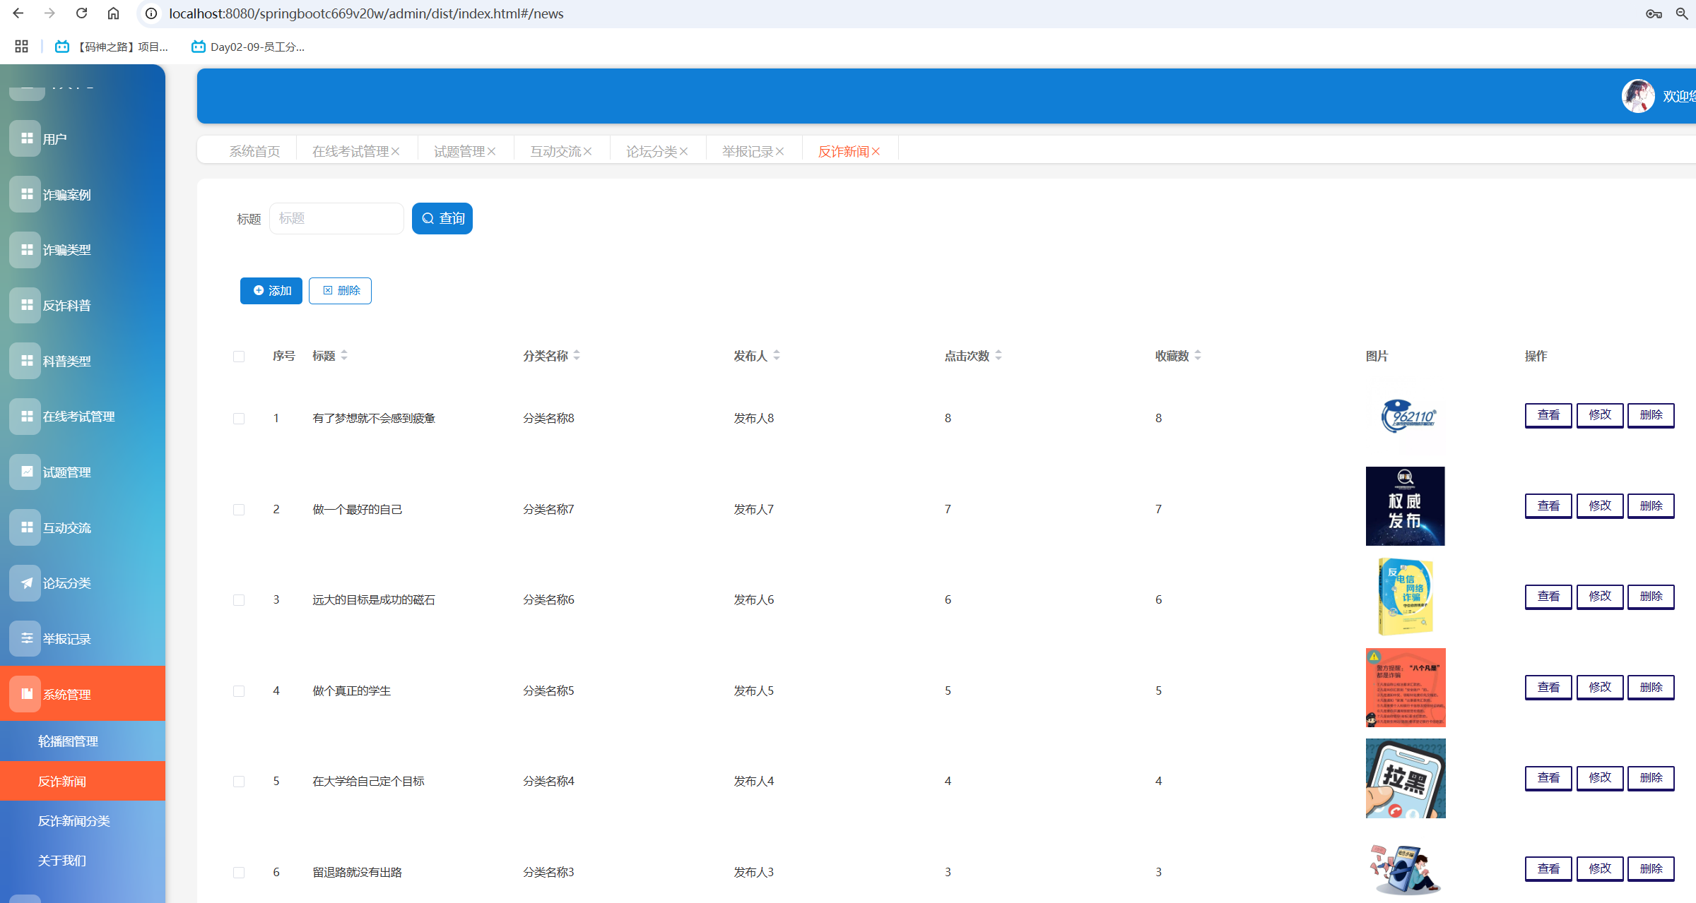Click the 用户 sidebar grid icon

click(26, 138)
